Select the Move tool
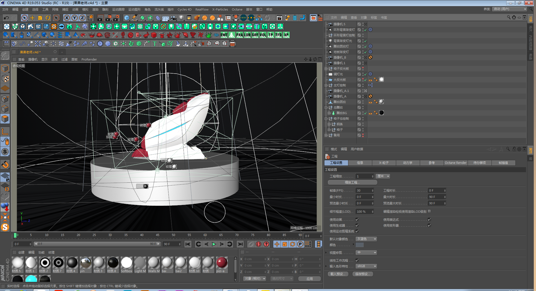This screenshot has width=536, height=291. (32, 18)
